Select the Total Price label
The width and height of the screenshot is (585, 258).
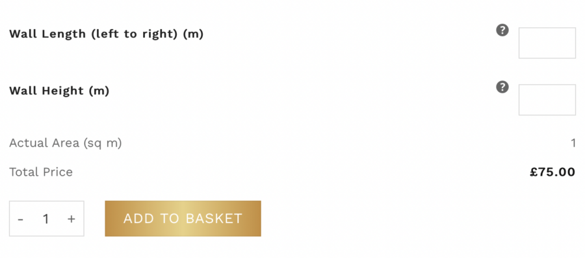click(41, 172)
